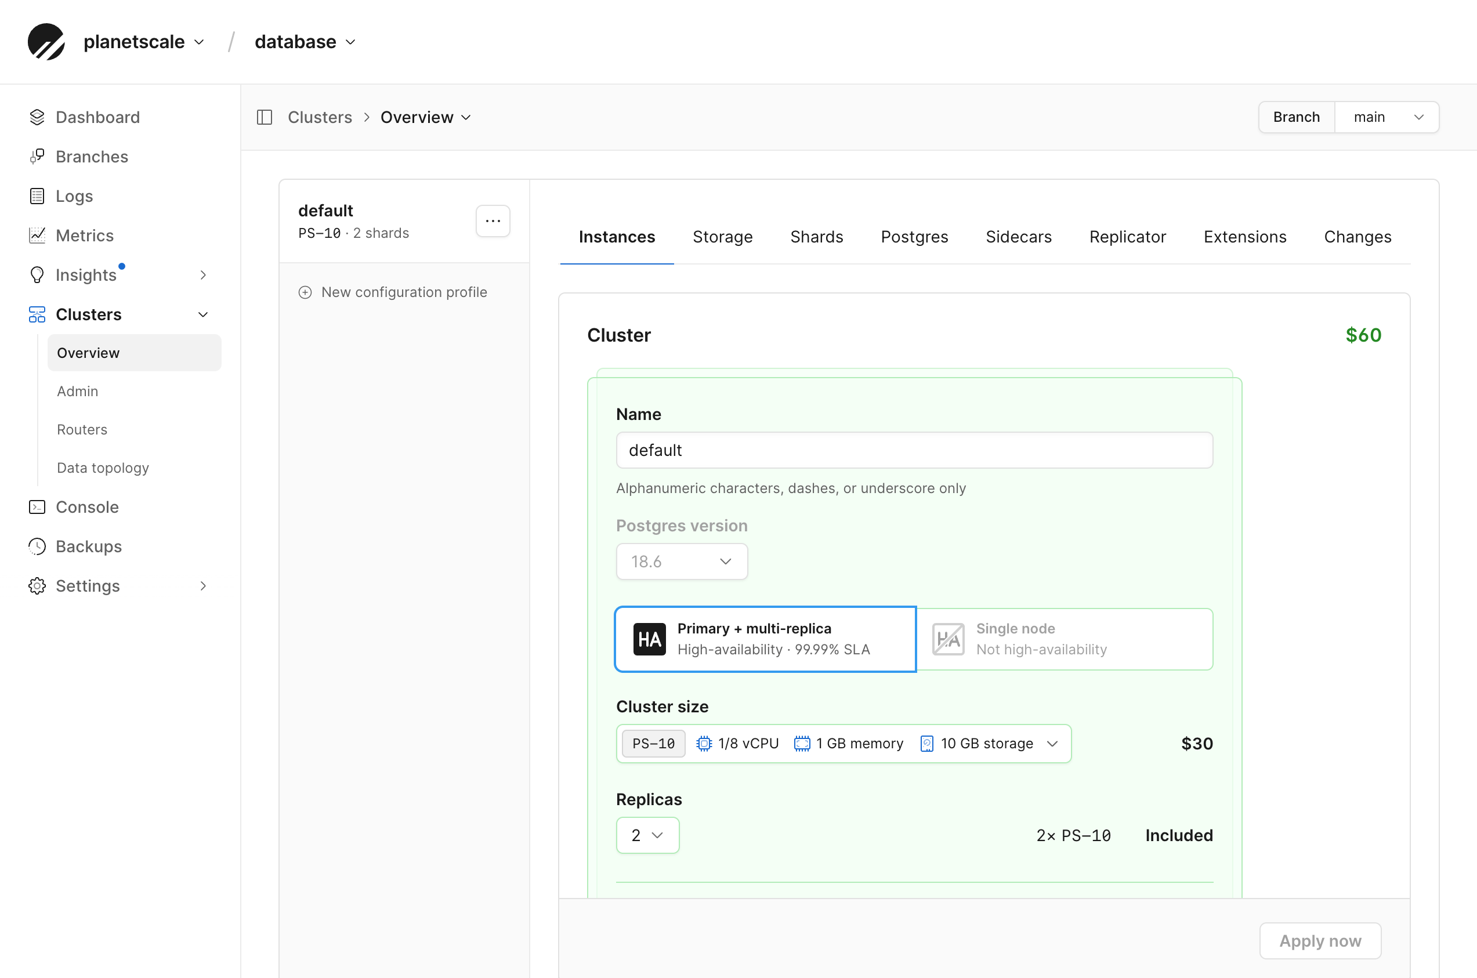Open the Console terminal icon
The width and height of the screenshot is (1477, 978).
click(37, 507)
